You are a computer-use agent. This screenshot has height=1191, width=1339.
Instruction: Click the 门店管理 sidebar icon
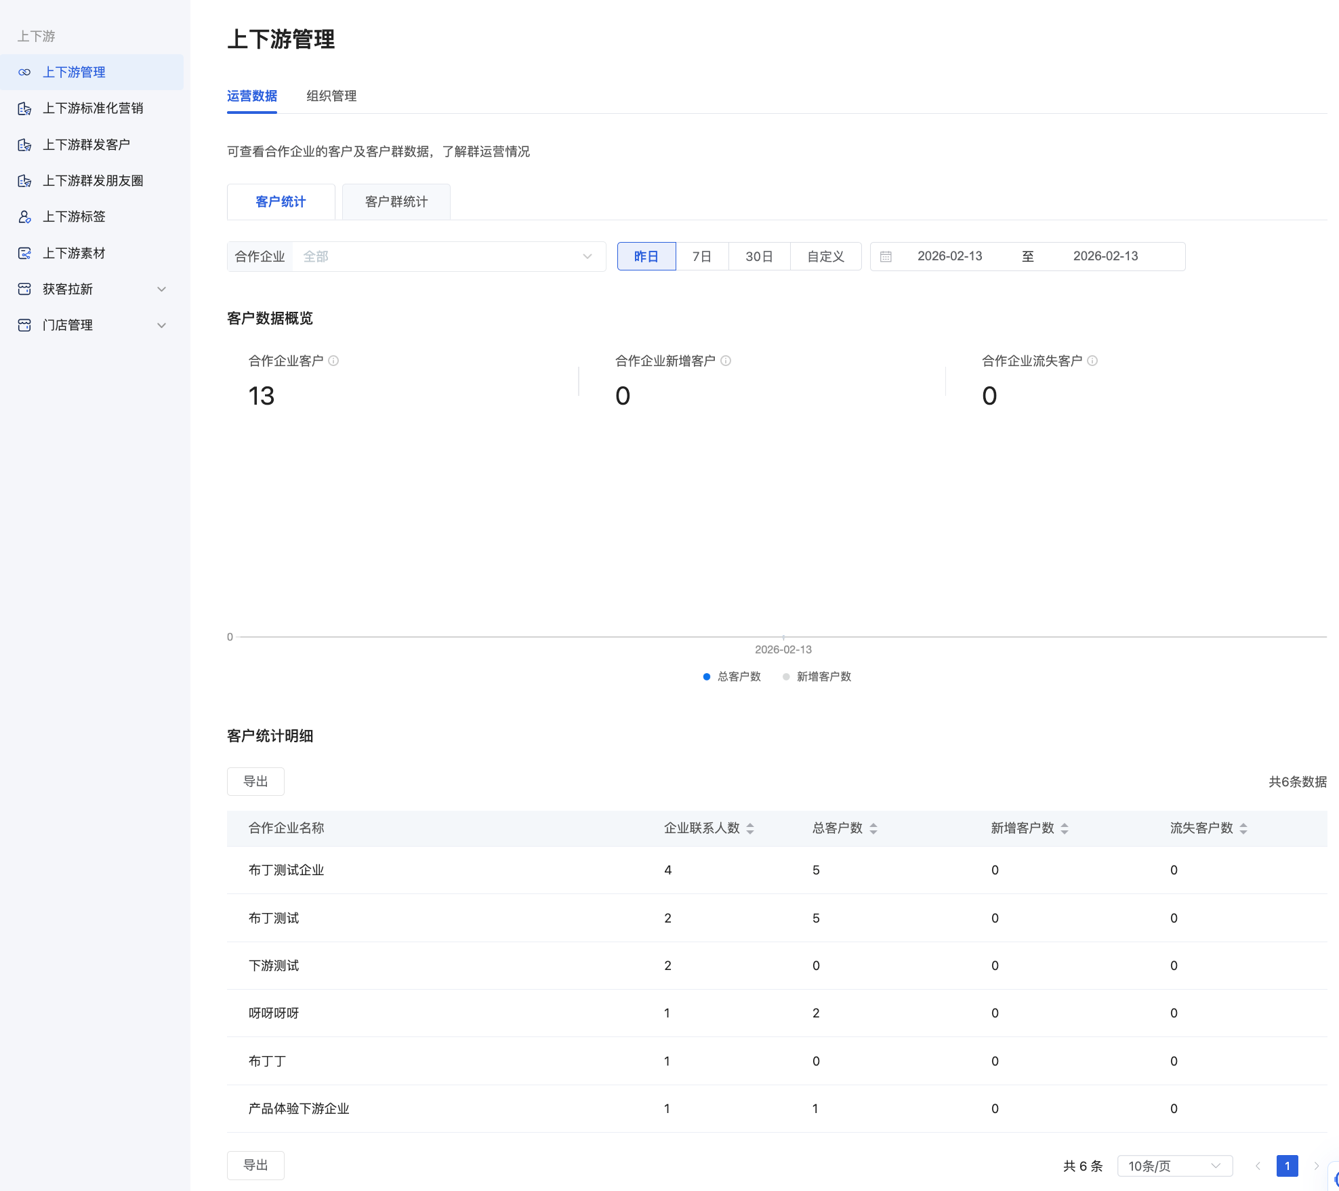point(24,325)
